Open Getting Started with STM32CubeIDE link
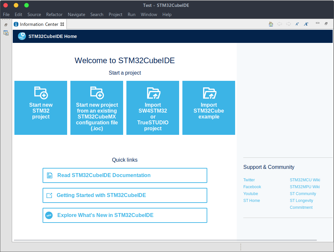 point(125,195)
